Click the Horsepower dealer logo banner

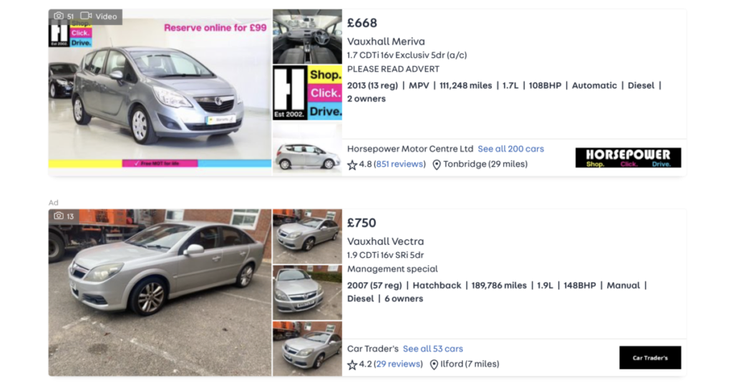tap(628, 158)
